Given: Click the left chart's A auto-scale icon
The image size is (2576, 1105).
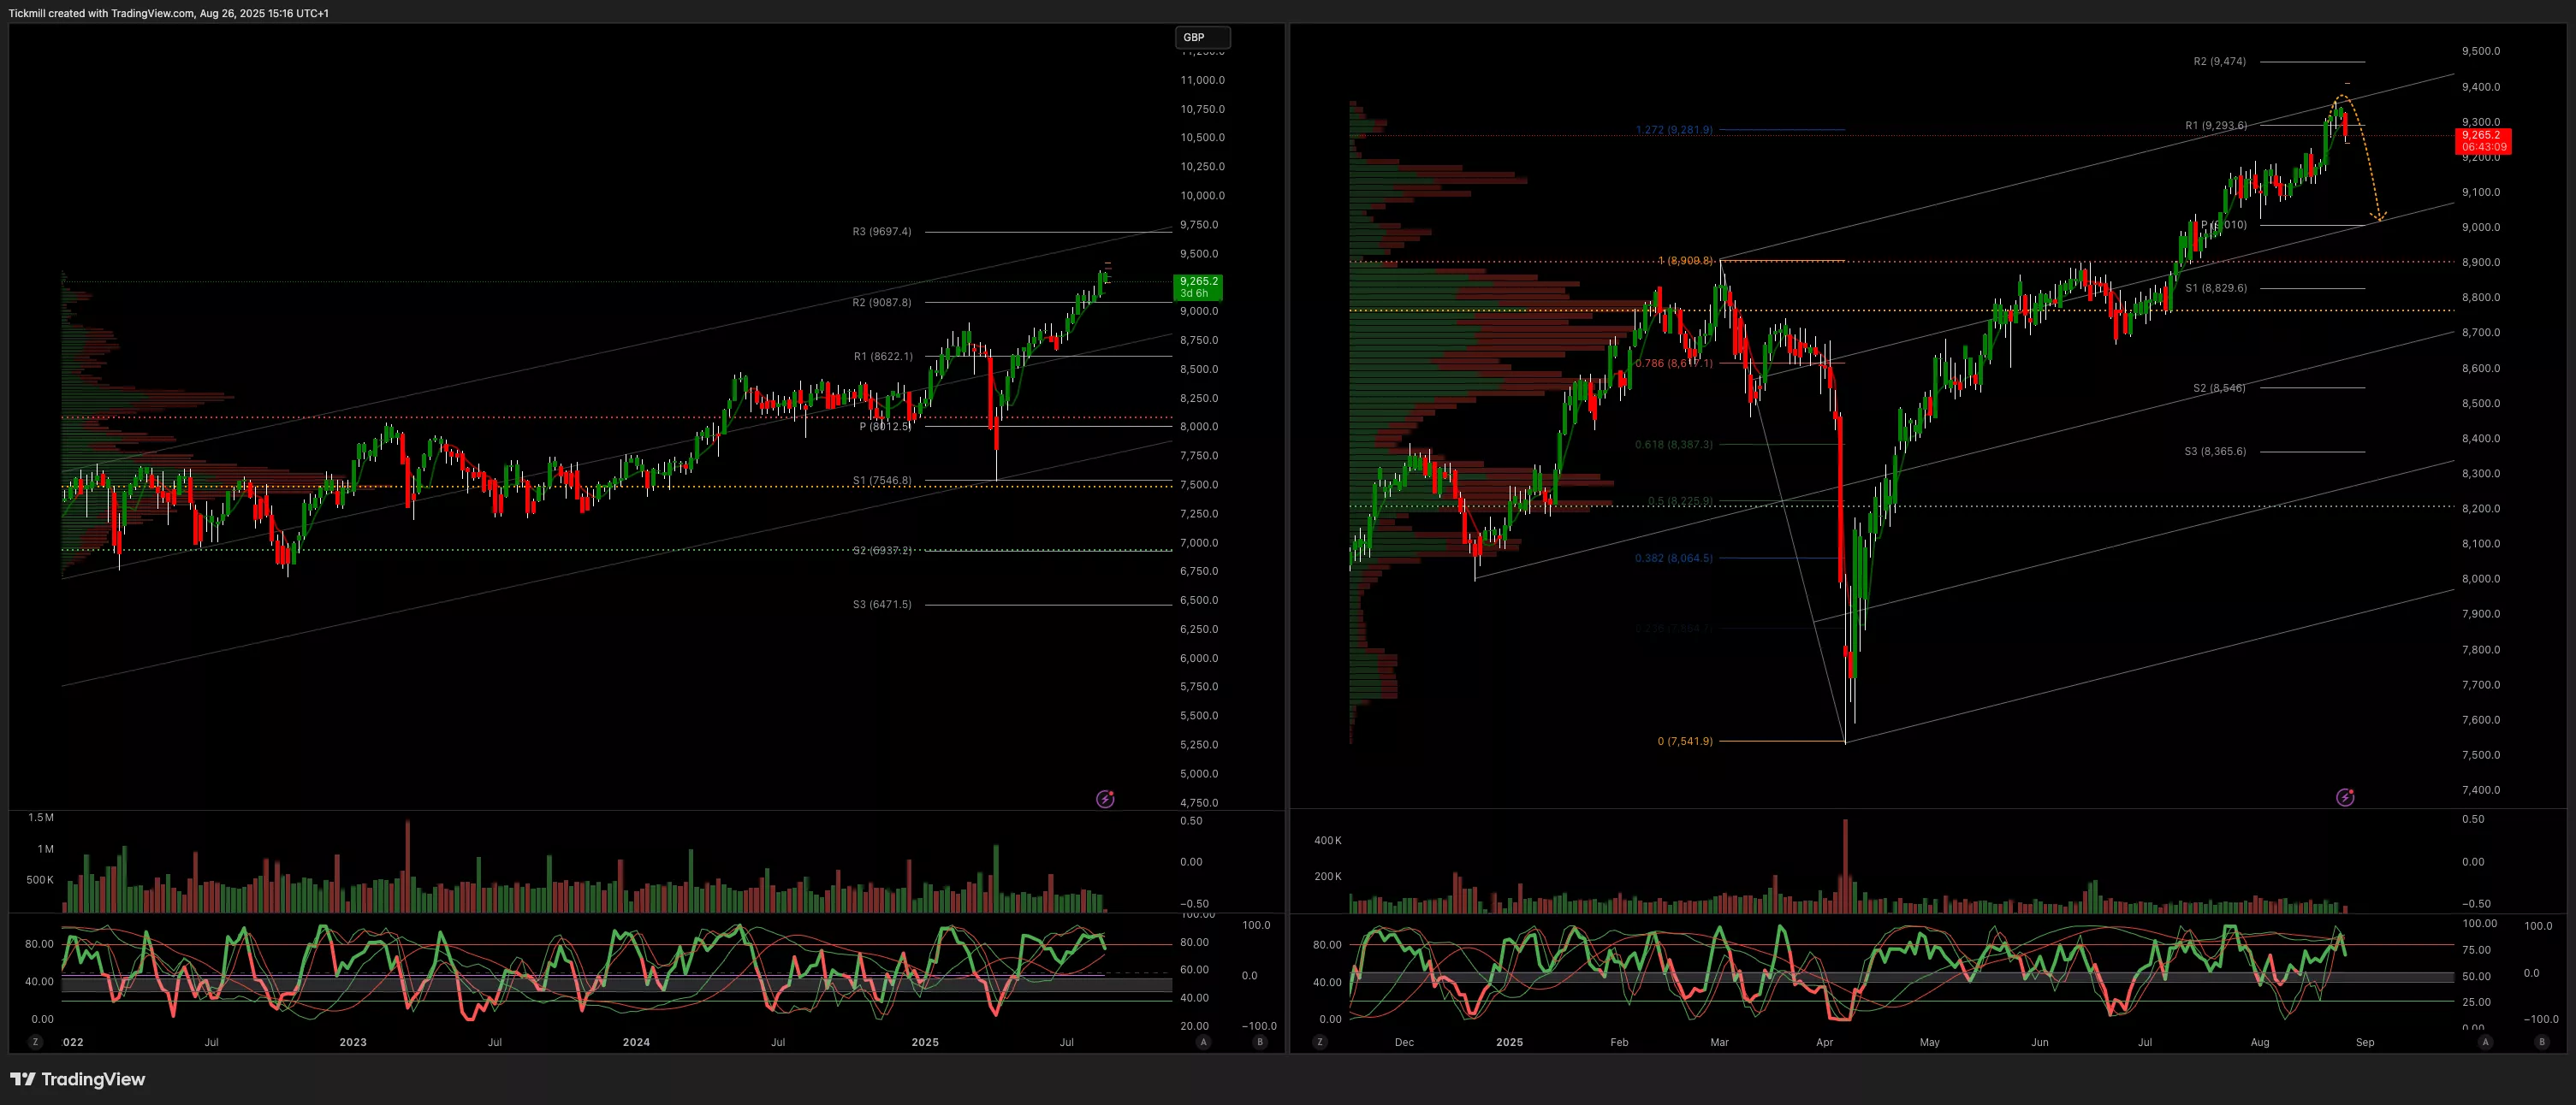Looking at the screenshot, I should pos(1203,1042).
